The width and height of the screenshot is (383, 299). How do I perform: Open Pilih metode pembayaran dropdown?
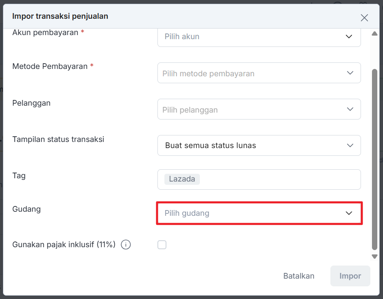click(x=259, y=73)
